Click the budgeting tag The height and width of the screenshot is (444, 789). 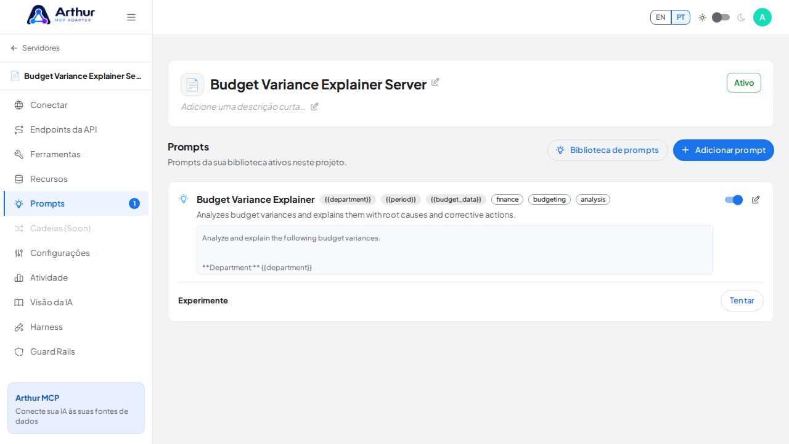549,200
